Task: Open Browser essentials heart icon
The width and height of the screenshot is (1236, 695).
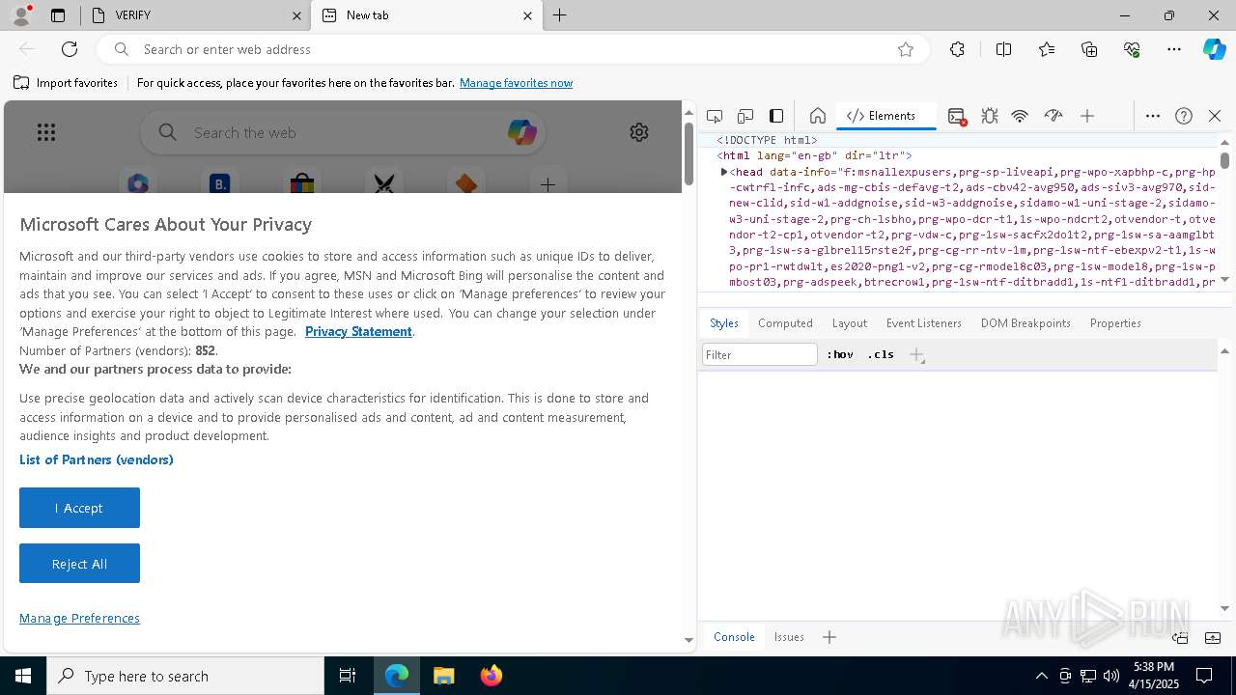Action: [x=1132, y=49]
